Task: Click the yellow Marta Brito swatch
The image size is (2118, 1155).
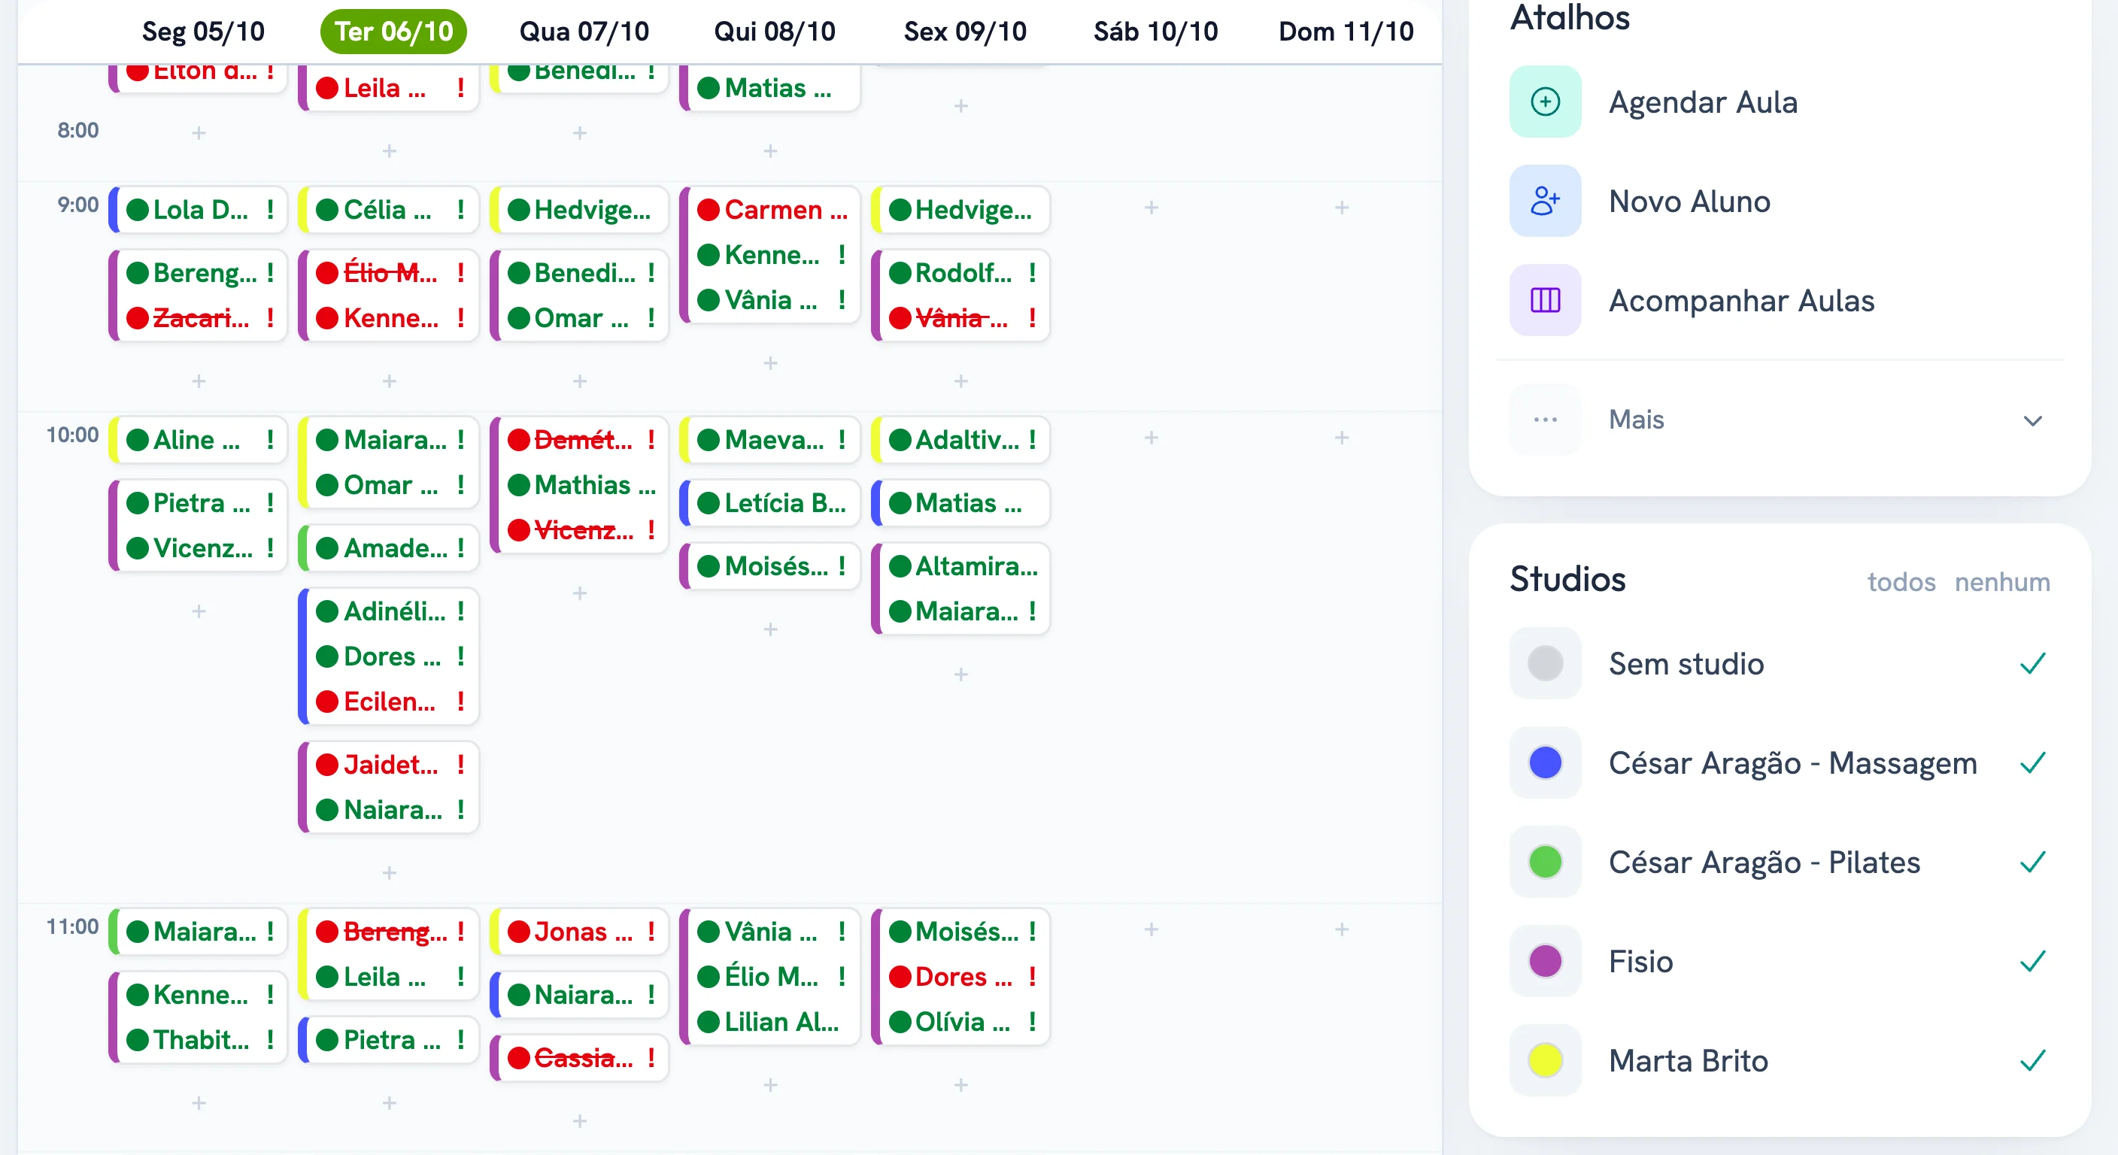Action: (1545, 1060)
